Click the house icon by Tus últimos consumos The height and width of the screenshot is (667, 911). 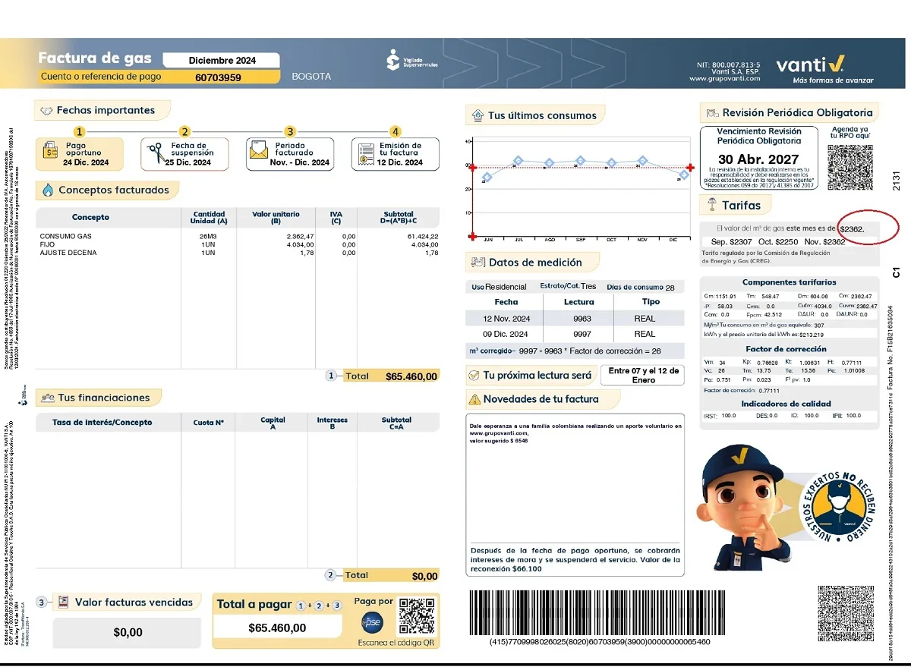[x=478, y=116]
